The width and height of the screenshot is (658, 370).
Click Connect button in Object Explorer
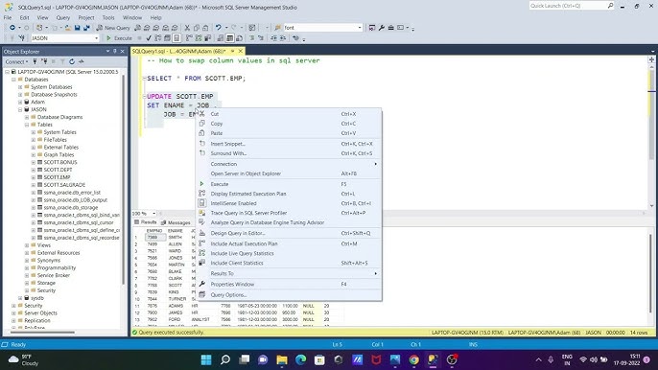click(x=16, y=61)
